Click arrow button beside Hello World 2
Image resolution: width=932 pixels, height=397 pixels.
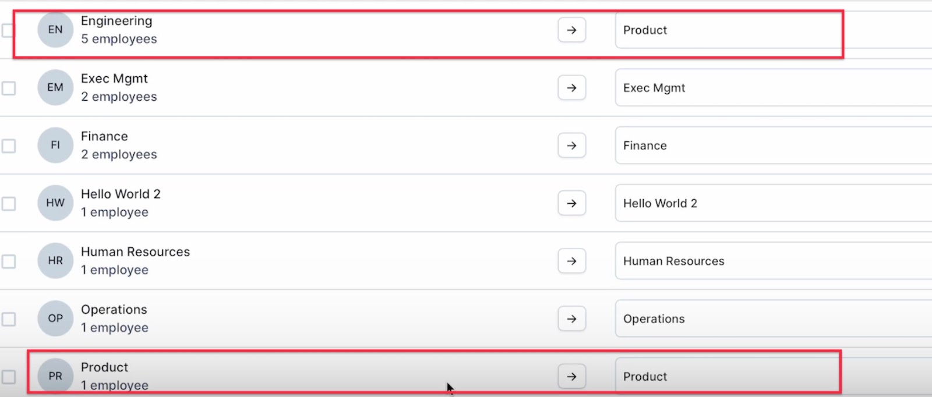coord(571,203)
